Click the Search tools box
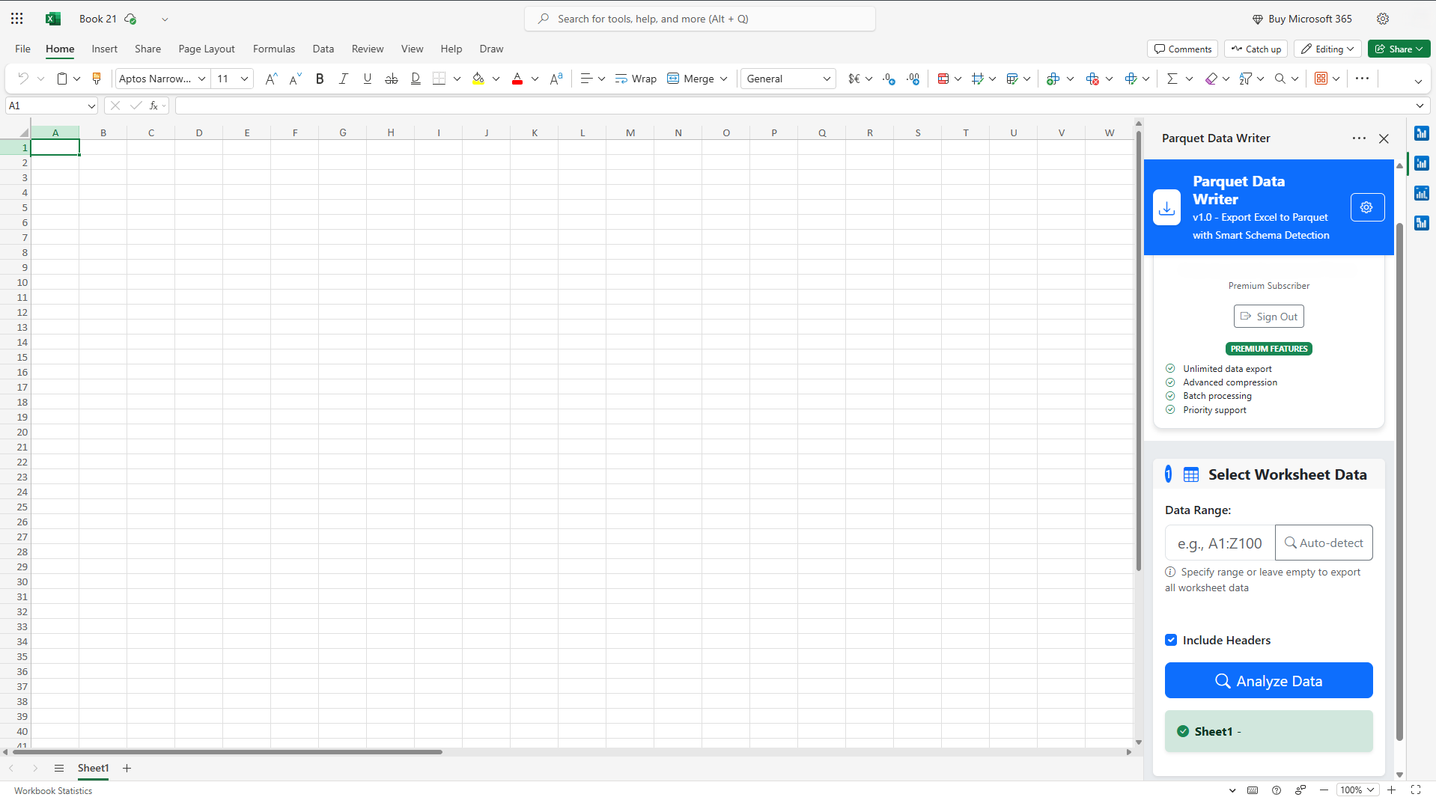 (x=700, y=19)
